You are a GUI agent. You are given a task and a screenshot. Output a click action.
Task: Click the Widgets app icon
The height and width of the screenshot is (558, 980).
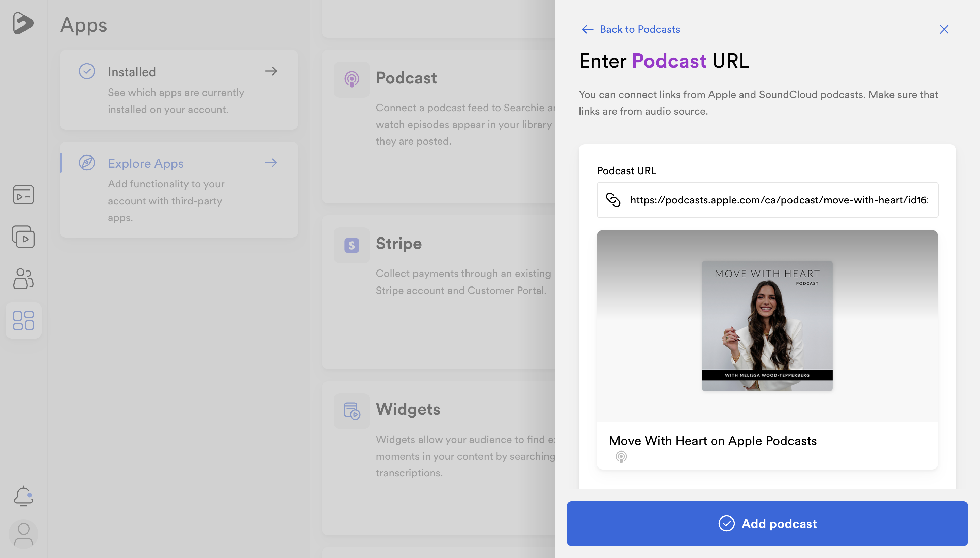point(352,411)
